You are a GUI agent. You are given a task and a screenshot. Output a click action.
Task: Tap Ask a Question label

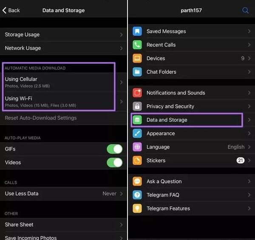click(164, 181)
